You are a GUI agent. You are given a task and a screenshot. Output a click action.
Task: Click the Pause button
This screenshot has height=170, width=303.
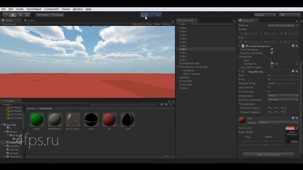click(151, 15)
